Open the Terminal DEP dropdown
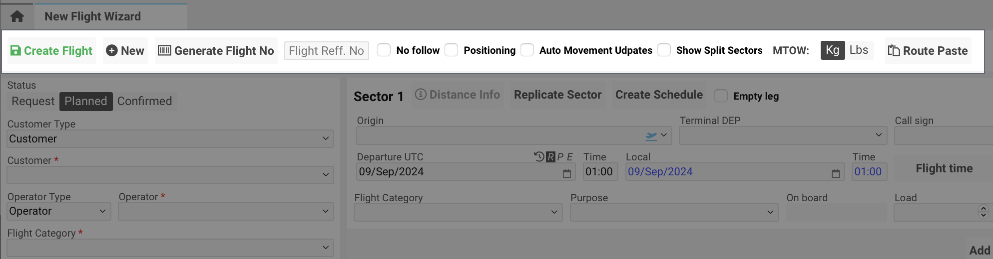993x259 pixels. (783, 135)
